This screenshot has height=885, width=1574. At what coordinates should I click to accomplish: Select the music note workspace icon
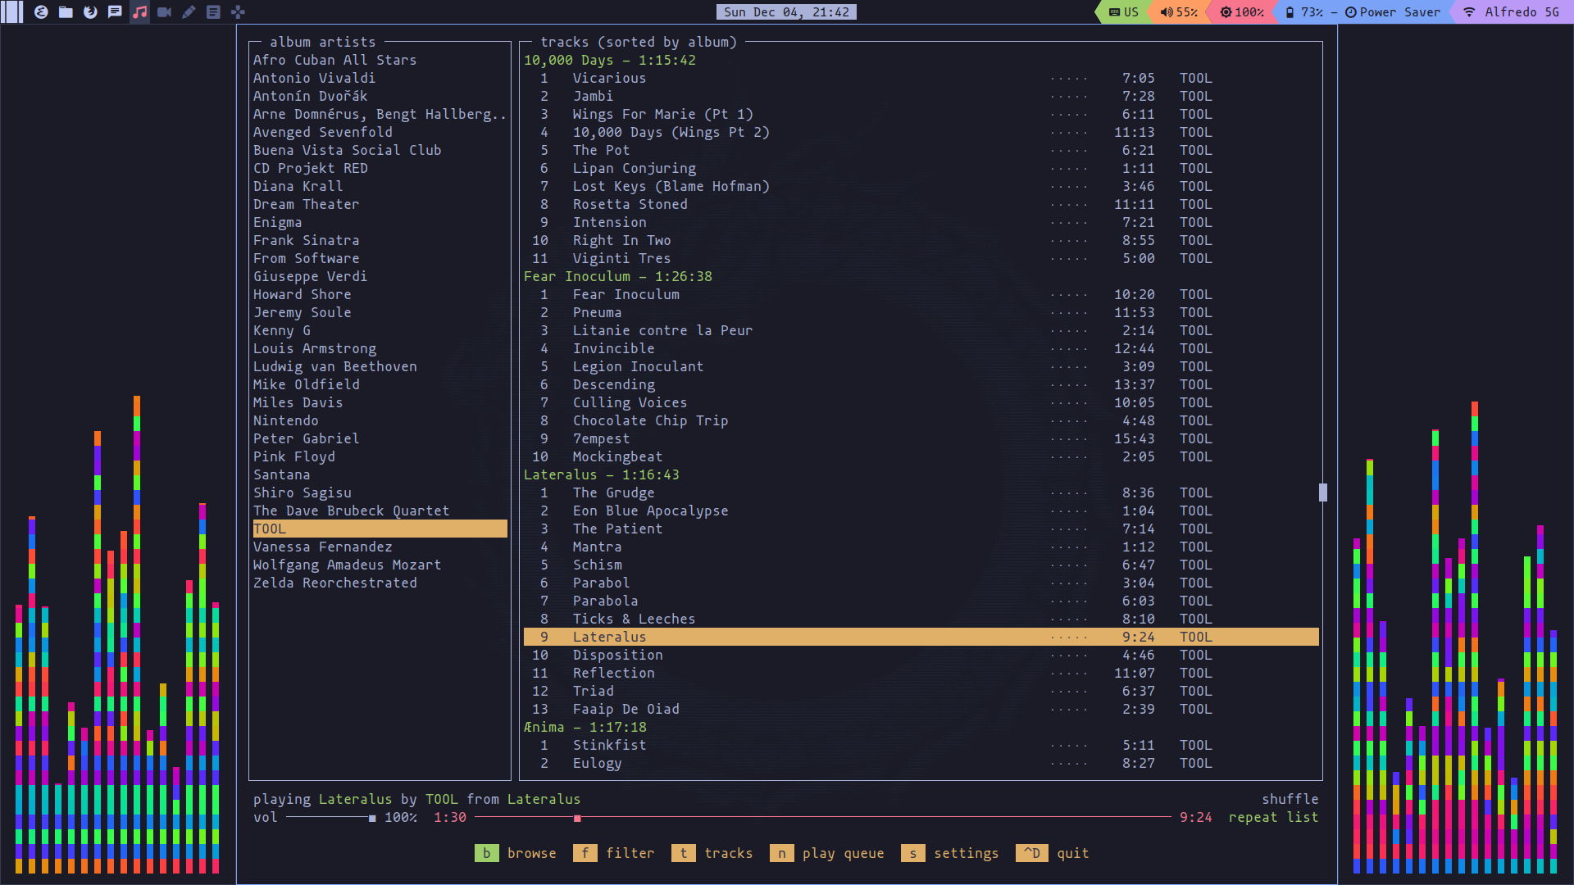tap(139, 11)
